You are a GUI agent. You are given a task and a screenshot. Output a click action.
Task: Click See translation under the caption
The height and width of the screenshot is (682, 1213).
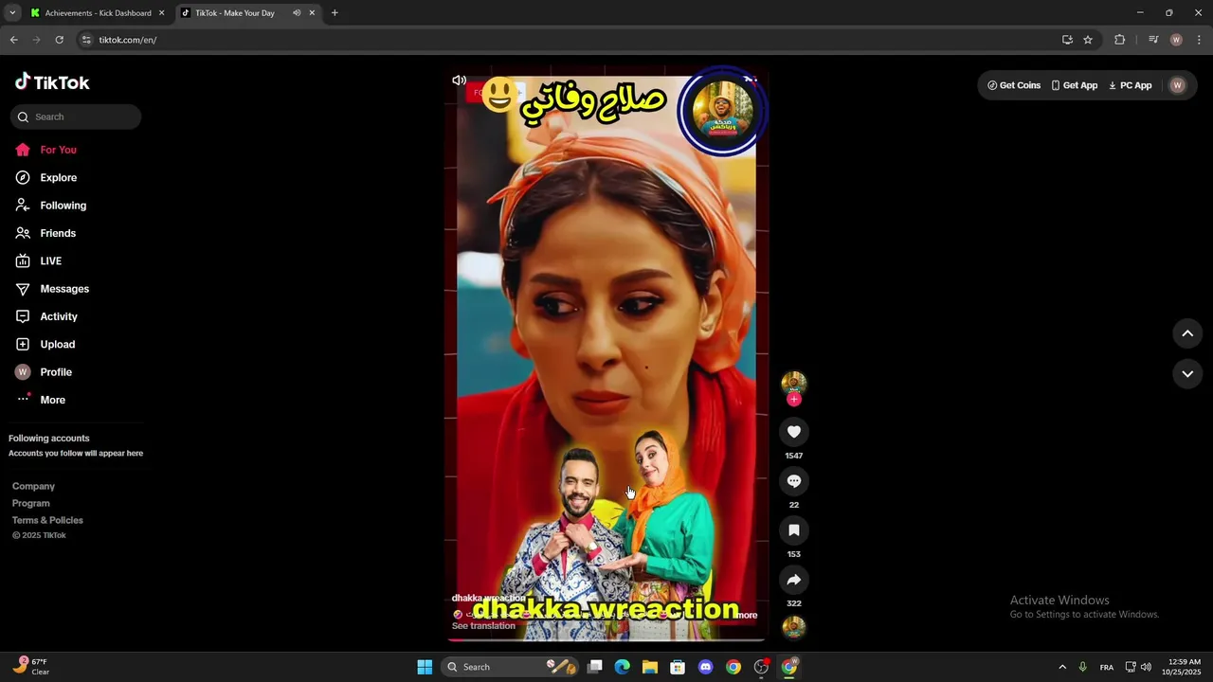coord(483,626)
